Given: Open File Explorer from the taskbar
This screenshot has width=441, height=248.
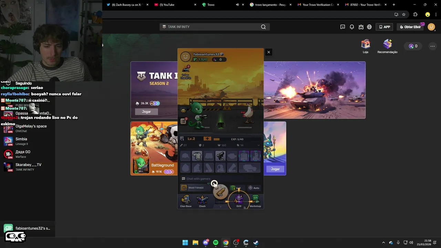Looking at the screenshot, I should (x=195, y=242).
